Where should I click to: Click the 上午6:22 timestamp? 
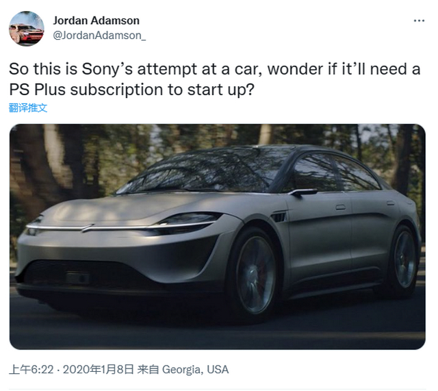point(31,370)
